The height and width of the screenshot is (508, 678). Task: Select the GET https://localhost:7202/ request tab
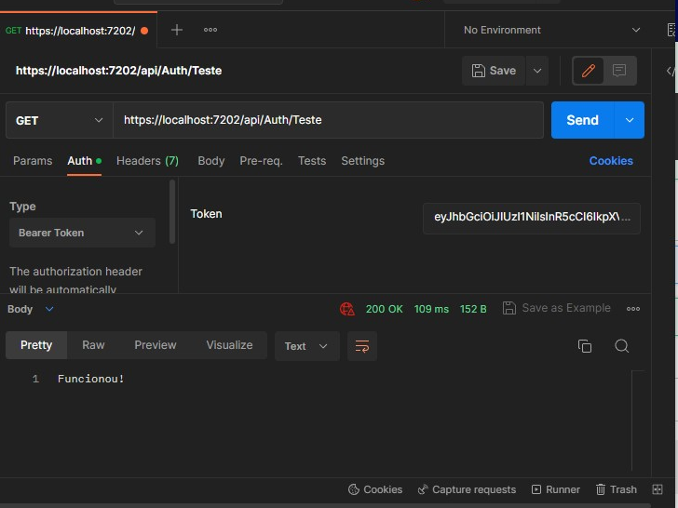78,30
